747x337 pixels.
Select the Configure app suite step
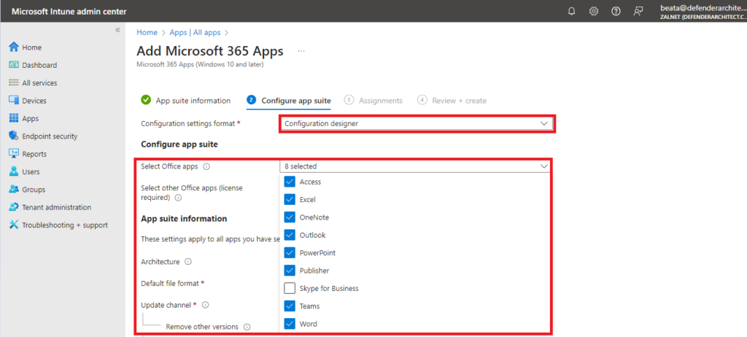(x=289, y=101)
